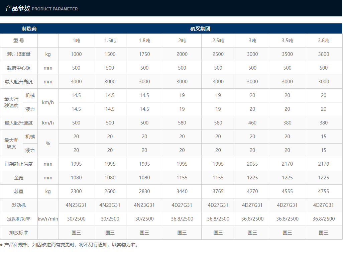This screenshot has height=254, width=343.
Task: Select the '2.5吨' model column header
Action: 218,40
